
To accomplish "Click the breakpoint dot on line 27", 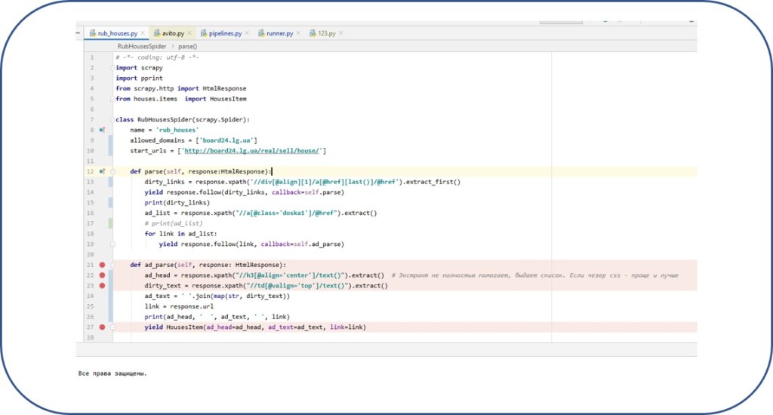I will click(102, 327).
